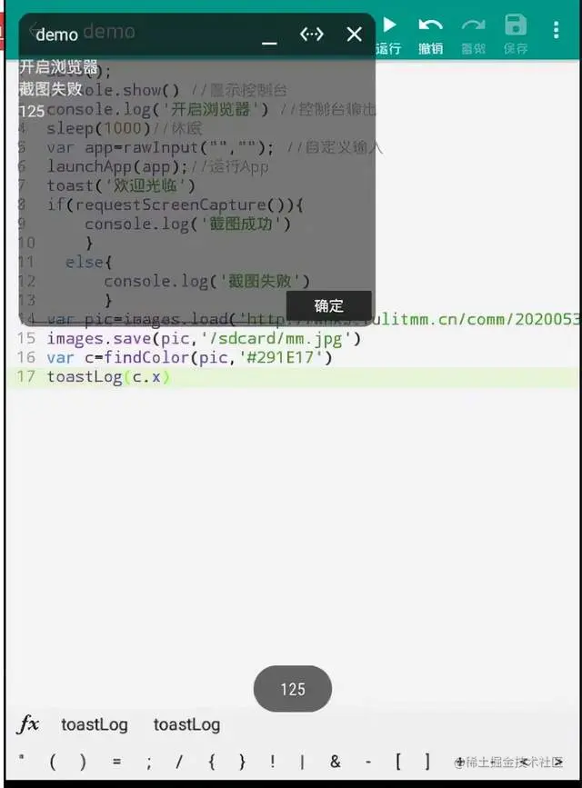Close the demo console with the X

point(354,35)
